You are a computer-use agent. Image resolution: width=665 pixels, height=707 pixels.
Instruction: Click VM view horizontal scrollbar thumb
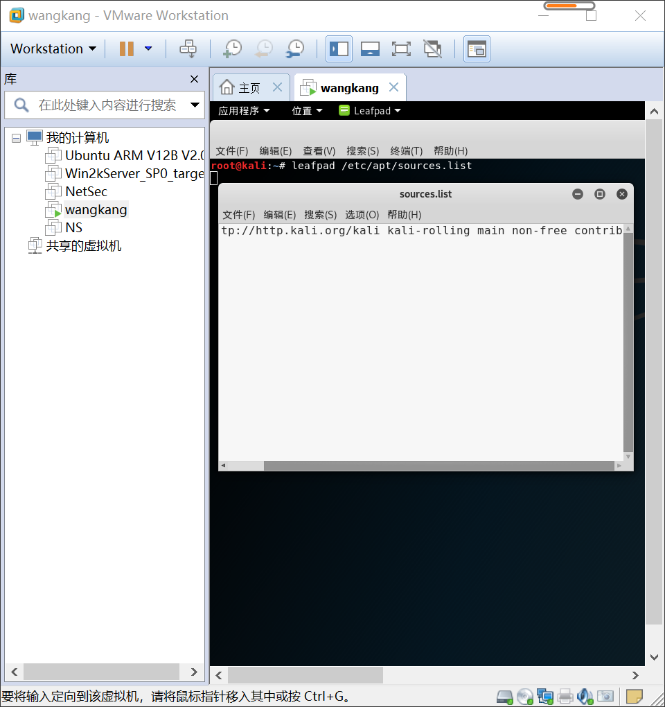pos(305,675)
